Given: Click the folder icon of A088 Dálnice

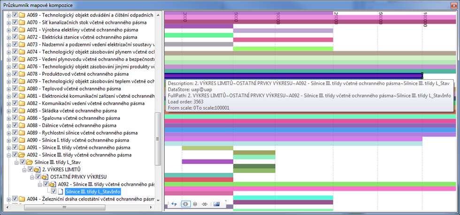Looking at the screenshot, I should [22, 125].
